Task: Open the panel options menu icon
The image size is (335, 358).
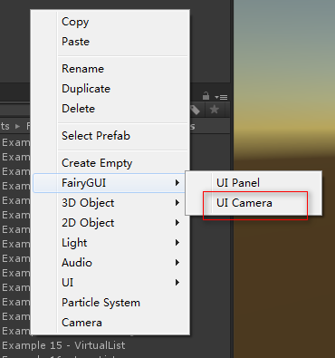Action: click(x=222, y=97)
